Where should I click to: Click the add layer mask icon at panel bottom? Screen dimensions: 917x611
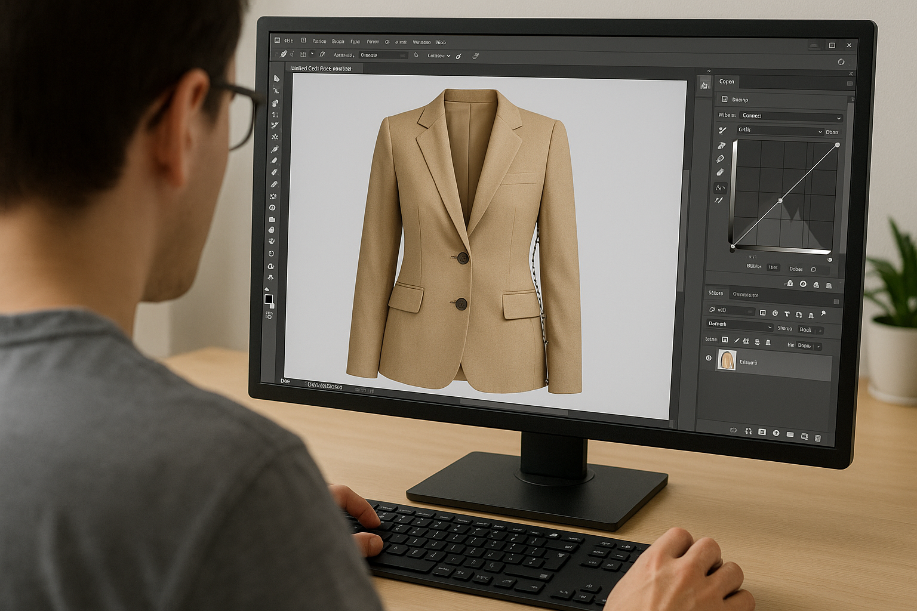(x=762, y=432)
